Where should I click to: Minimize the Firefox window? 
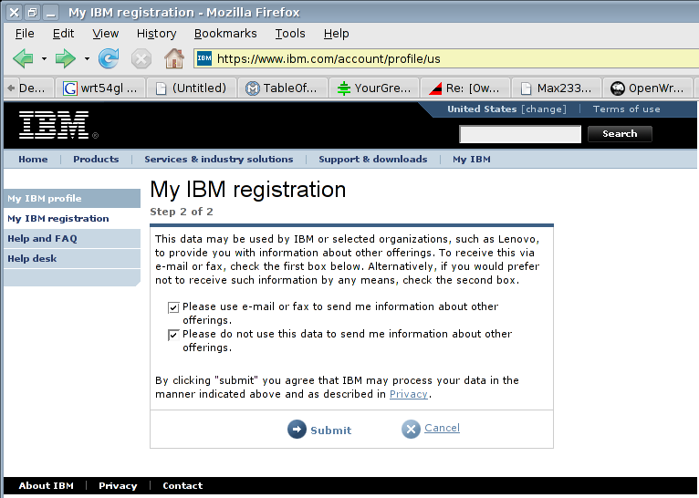pyautogui.click(x=51, y=13)
